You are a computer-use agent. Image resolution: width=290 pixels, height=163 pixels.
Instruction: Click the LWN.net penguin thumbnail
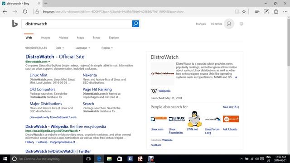(x=194, y=119)
